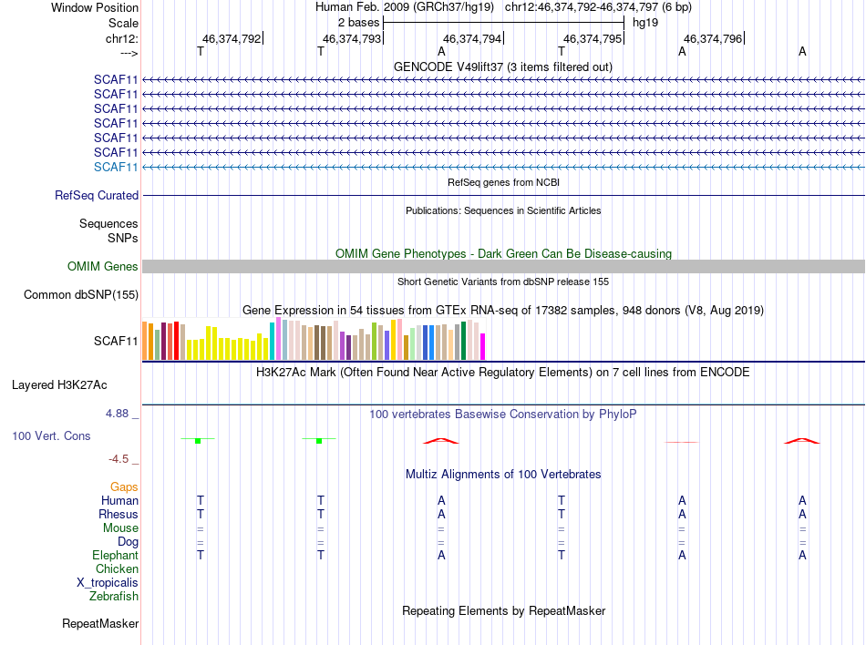This screenshot has width=866, height=645.
Task: Select the X_tropicalis alignment row label
Action: pos(108,583)
